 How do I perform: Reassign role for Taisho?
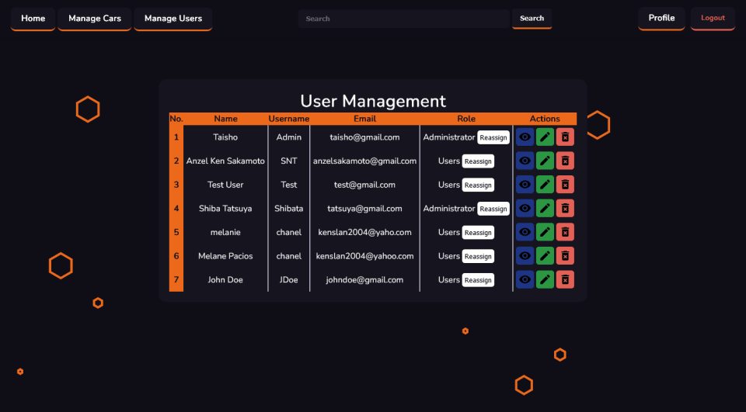click(493, 137)
